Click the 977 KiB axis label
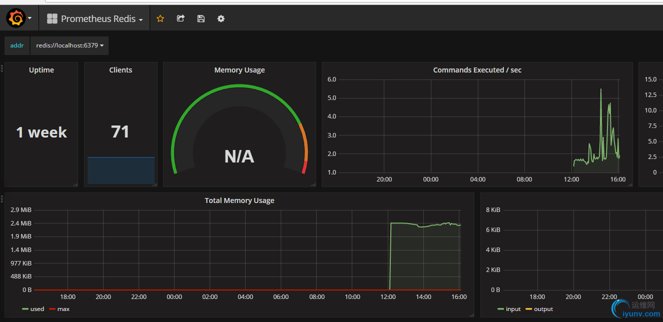 click(x=21, y=262)
